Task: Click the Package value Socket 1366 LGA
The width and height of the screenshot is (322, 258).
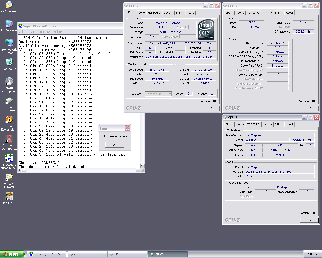Action: [x=171, y=32]
